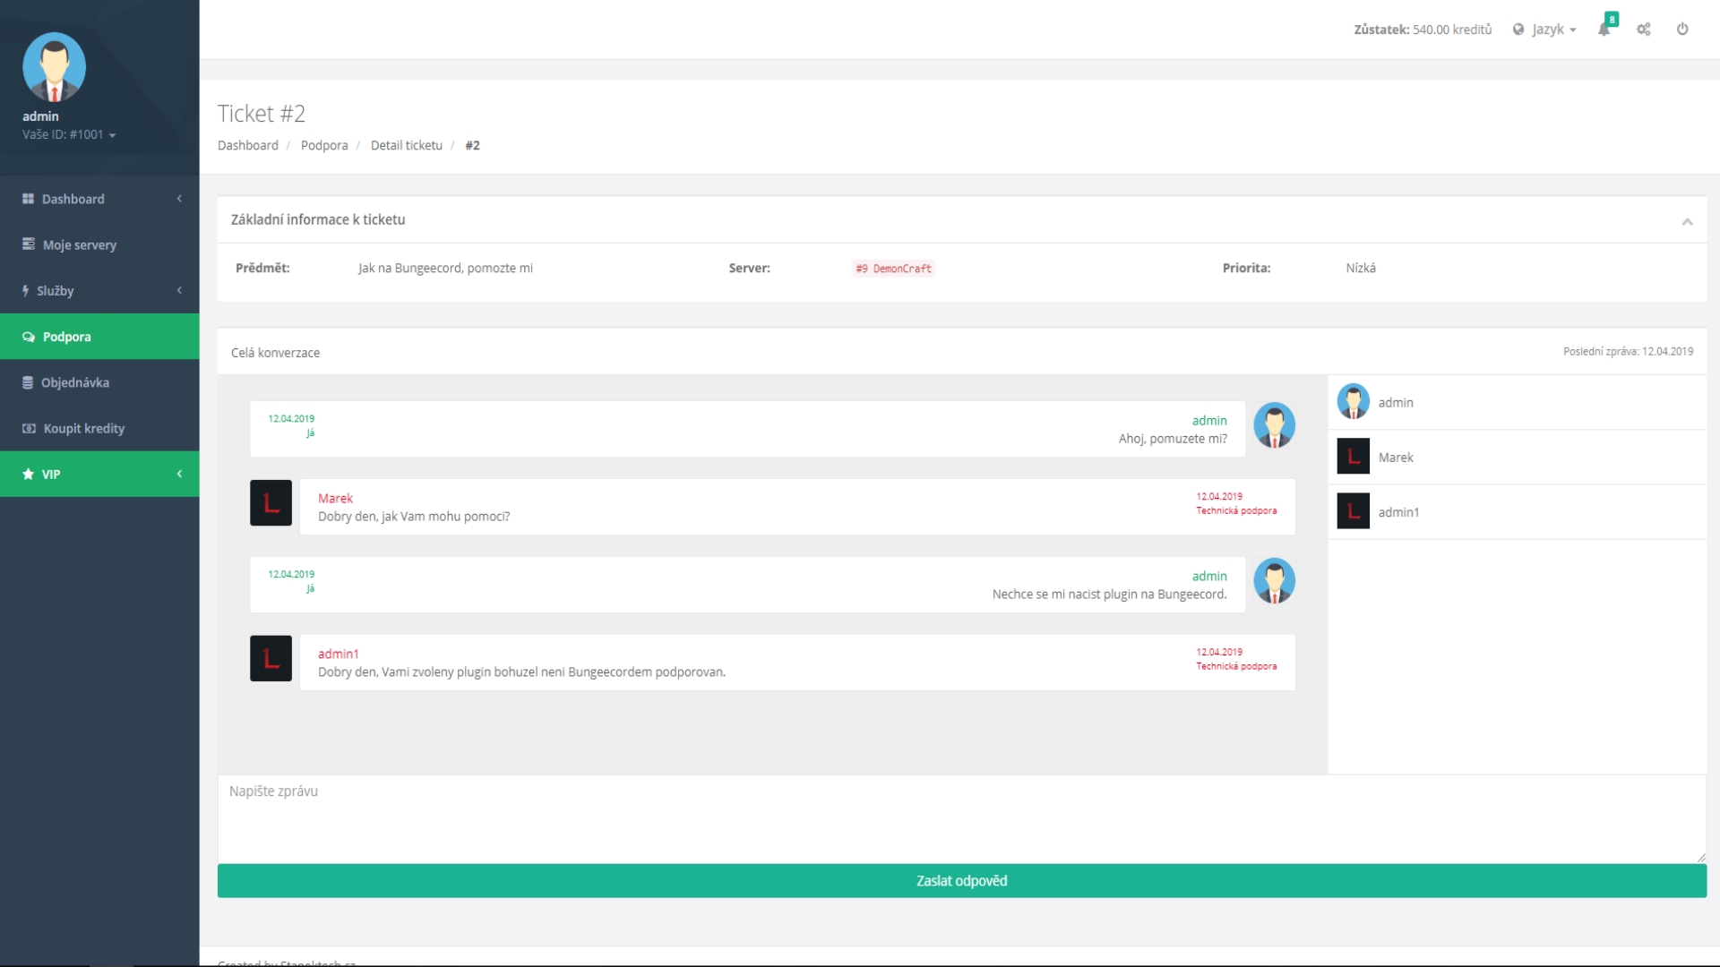Open Moje servery in sidebar
Screen dimensions: 1720x967
click(79, 245)
